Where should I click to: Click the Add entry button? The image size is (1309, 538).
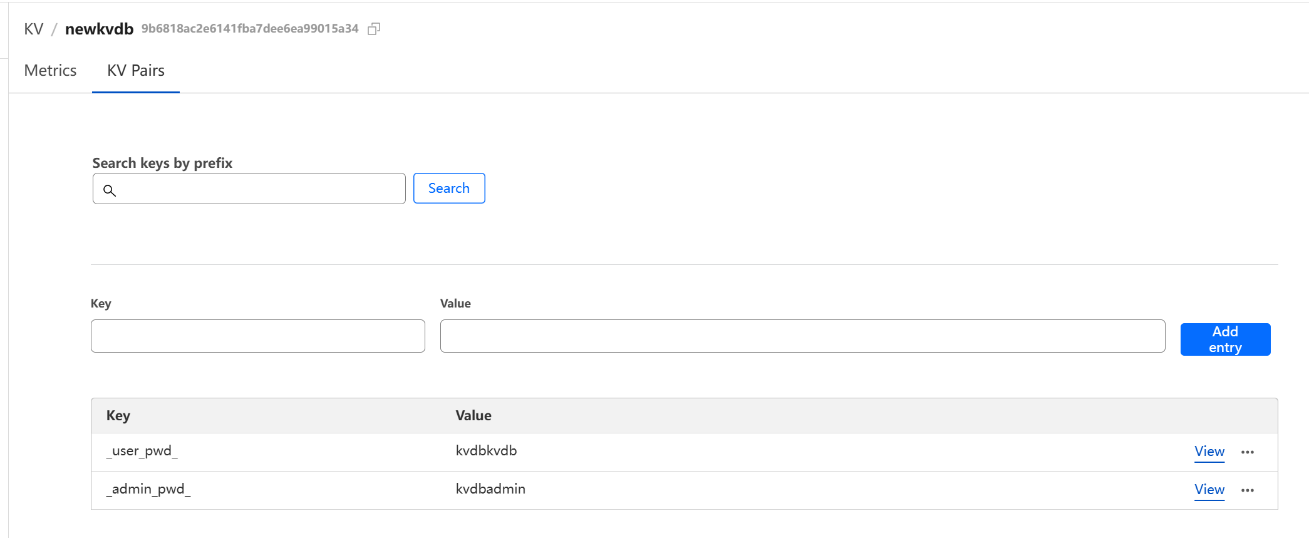[x=1224, y=339]
